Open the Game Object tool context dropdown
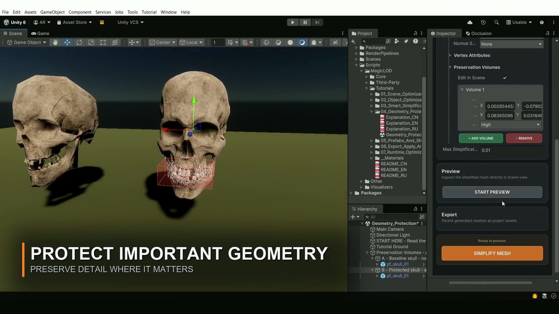559x314 pixels. pyautogui.click(x=27, y=42)
